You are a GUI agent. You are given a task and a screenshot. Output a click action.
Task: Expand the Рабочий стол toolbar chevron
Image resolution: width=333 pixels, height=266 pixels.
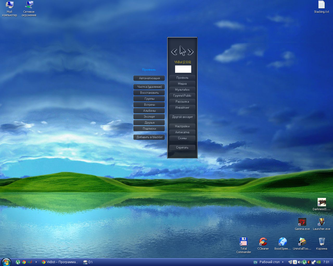(x=283, y=262)
